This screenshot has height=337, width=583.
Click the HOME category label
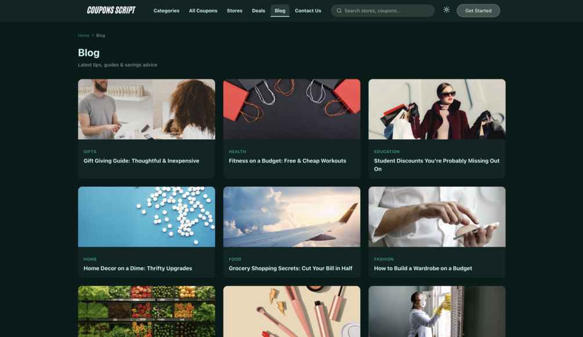click(x=90, y=259)
